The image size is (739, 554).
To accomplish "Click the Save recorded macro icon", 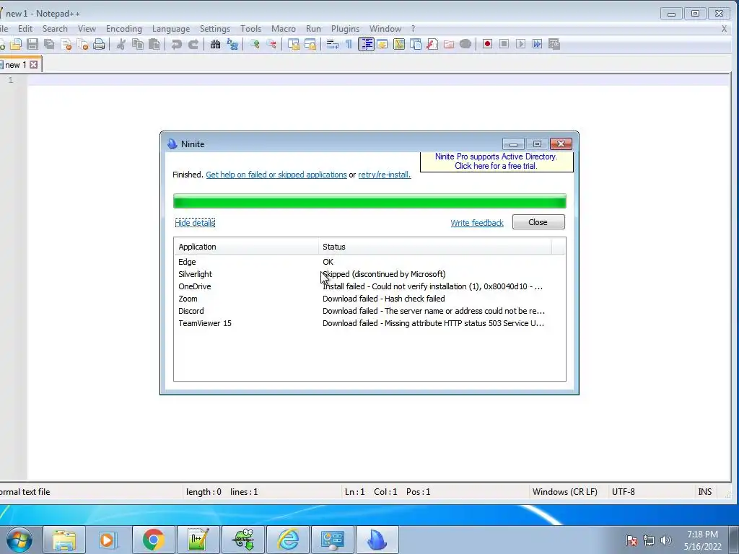I will pos(554,44).
